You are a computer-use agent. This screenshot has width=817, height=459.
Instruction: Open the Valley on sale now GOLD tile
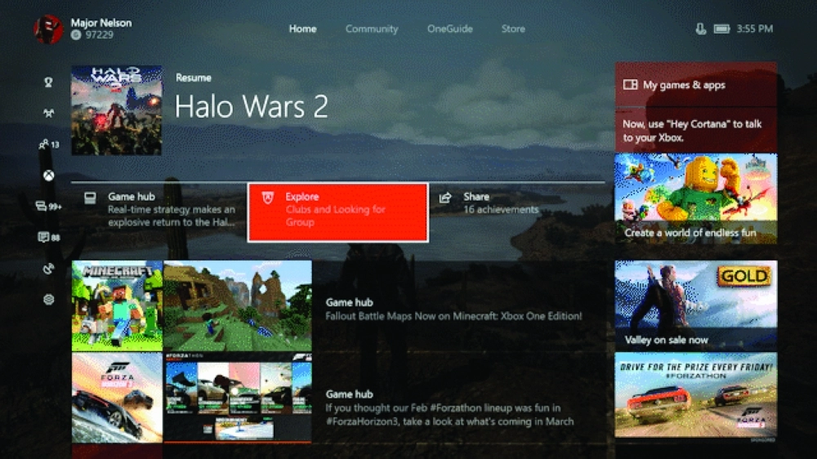(695, 305)
